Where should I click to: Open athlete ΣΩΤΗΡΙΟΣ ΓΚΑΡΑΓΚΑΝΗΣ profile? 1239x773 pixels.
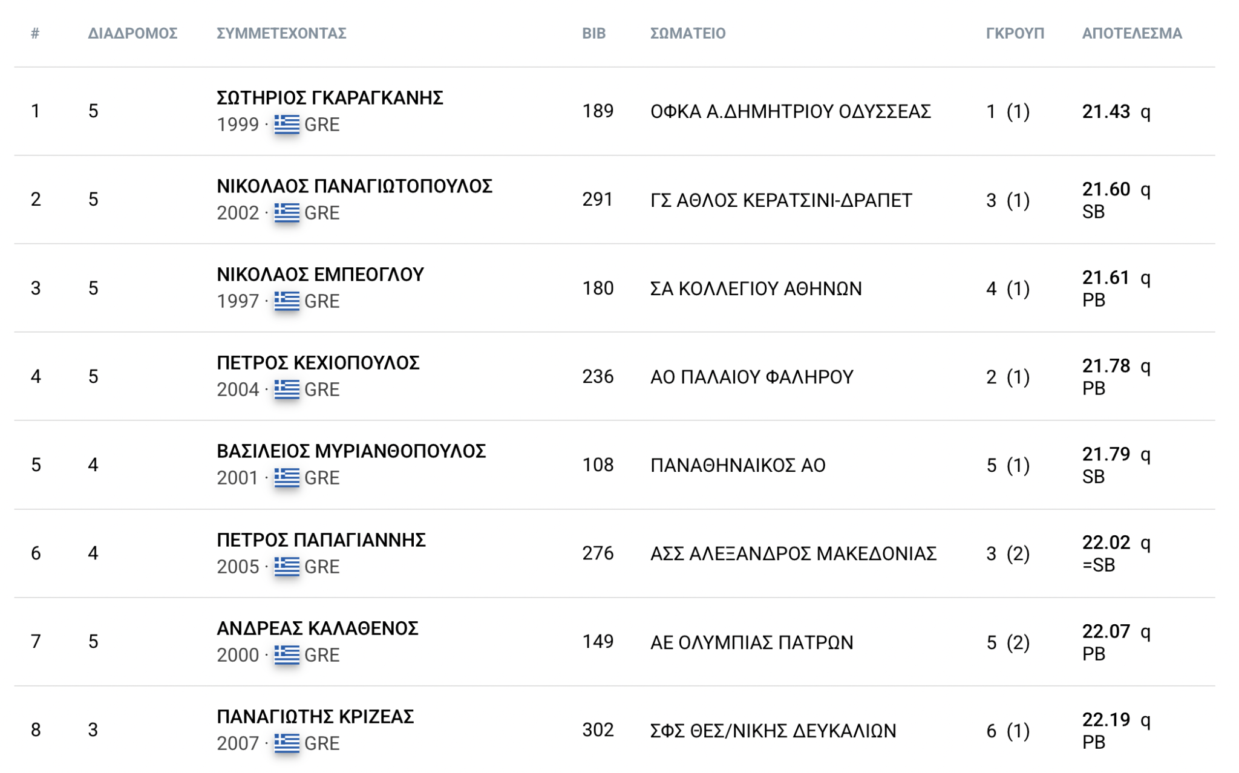coord(330,97)
